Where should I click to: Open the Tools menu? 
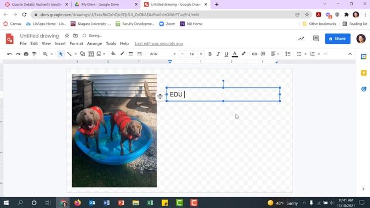click(111, 44)
